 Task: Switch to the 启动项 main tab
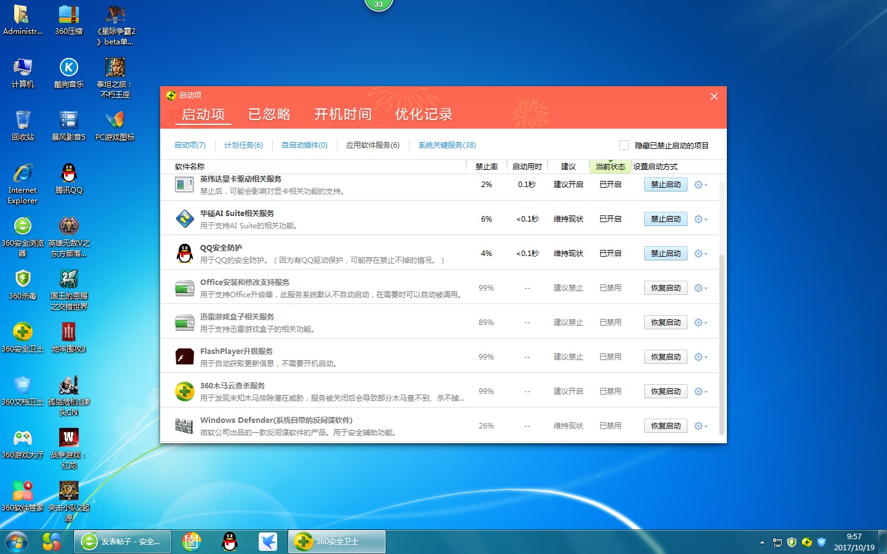click(x=203, y=114)
